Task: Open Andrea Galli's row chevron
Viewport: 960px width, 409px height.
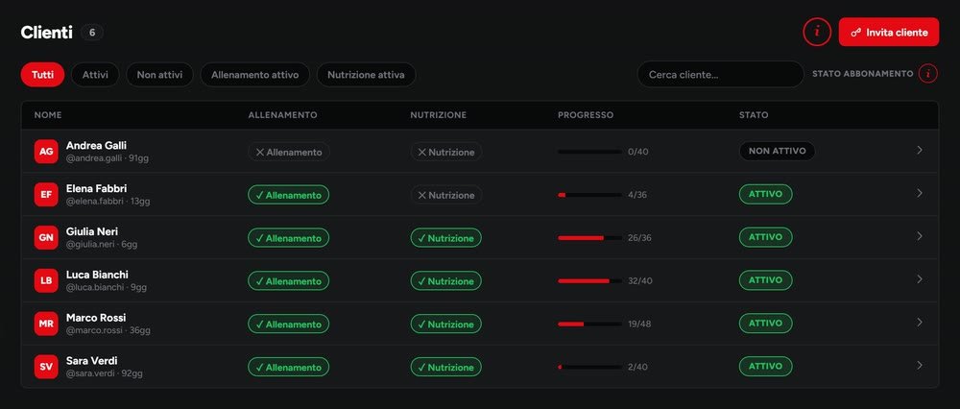Action: click(x=920, y=150)
